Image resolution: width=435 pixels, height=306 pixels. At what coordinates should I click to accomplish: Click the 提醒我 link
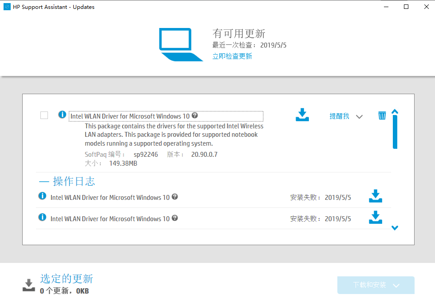coord(339,116)
